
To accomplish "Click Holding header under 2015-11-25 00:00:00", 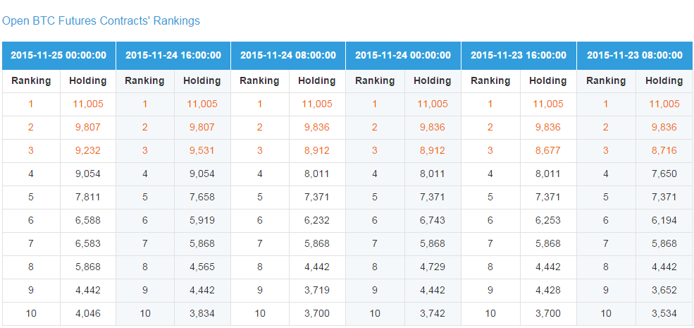I will [x=87, y=81].
